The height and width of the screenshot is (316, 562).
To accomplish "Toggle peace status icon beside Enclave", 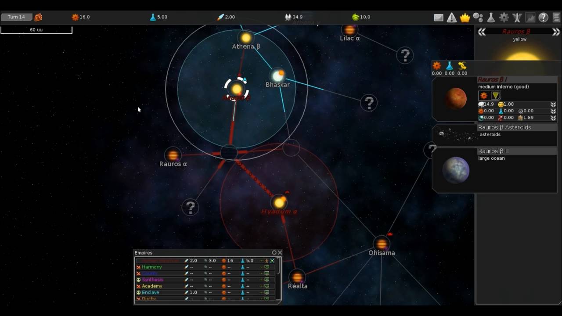I will pyautogui.click(x=138, y=292).
